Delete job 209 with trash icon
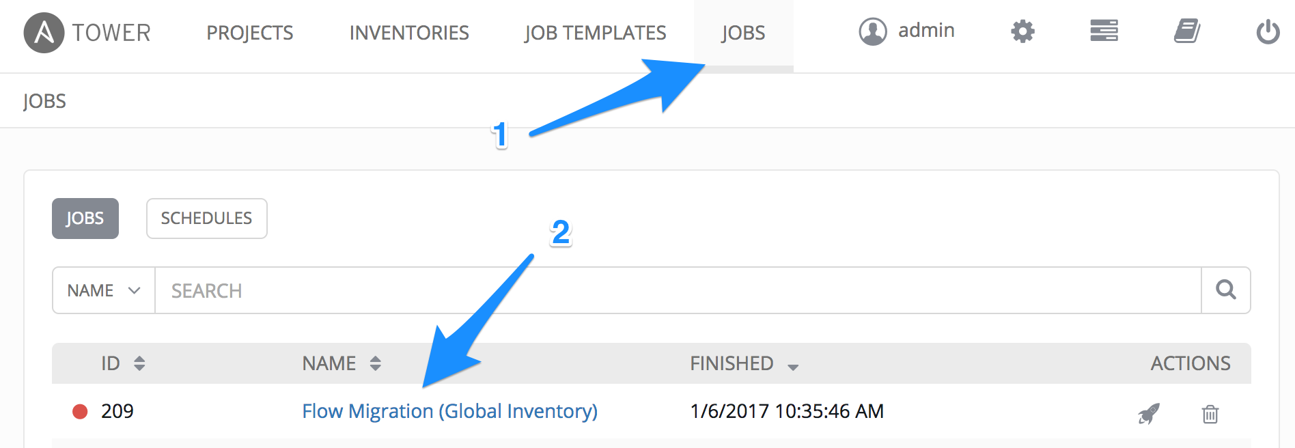 click(x=1210, y=414)
